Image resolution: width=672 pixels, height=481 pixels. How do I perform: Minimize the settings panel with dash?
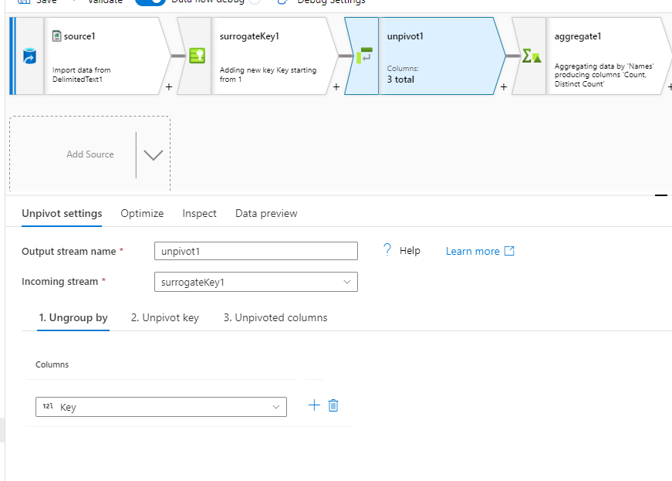[661, 195]
